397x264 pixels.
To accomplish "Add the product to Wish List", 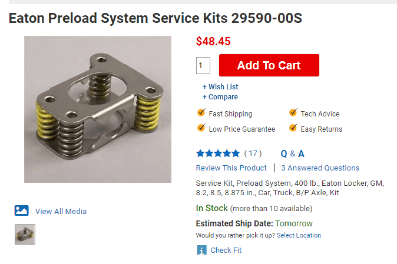I will click(x=220, y=86).
